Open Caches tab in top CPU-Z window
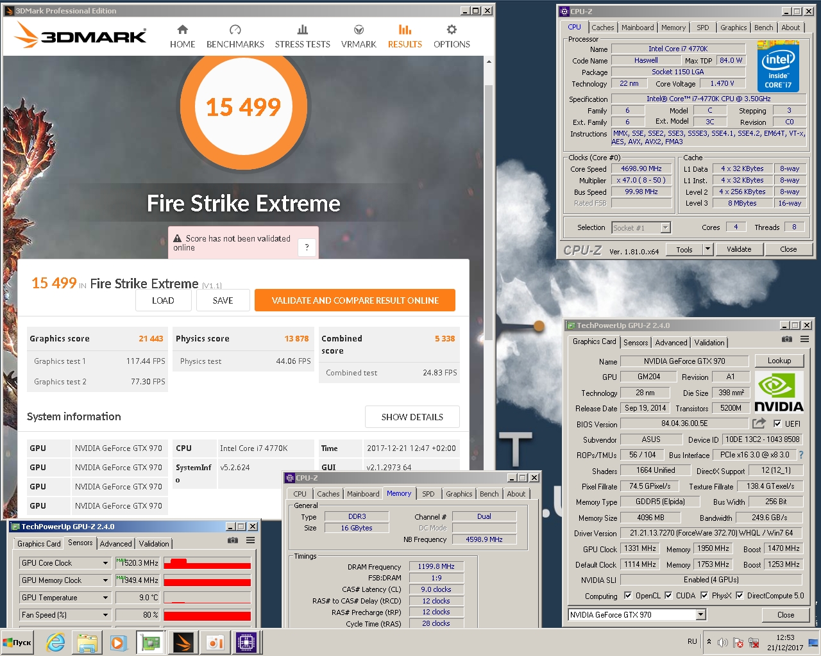 603,28
